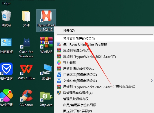Choose 文件粉碎(腾讯电脑管家) entry
The width and height of the screenshot is (154, 113).
pos(104,81)
